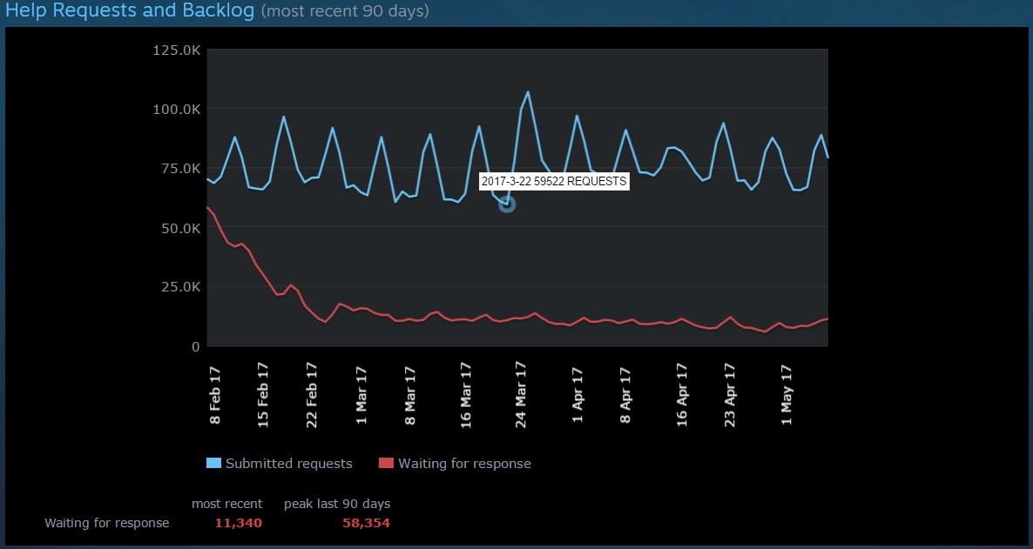Screen dimensions: 1033x549
Task: Select the 24 Mar 17 axis label
Action: (521, 394)
